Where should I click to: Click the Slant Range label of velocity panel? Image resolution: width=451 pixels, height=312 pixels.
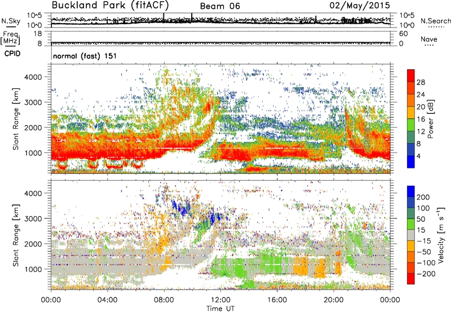[16, 235]
